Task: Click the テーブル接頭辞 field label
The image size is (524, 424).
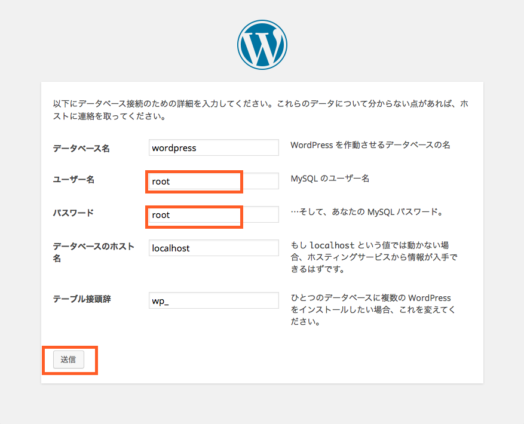Action: pos(82,299)
